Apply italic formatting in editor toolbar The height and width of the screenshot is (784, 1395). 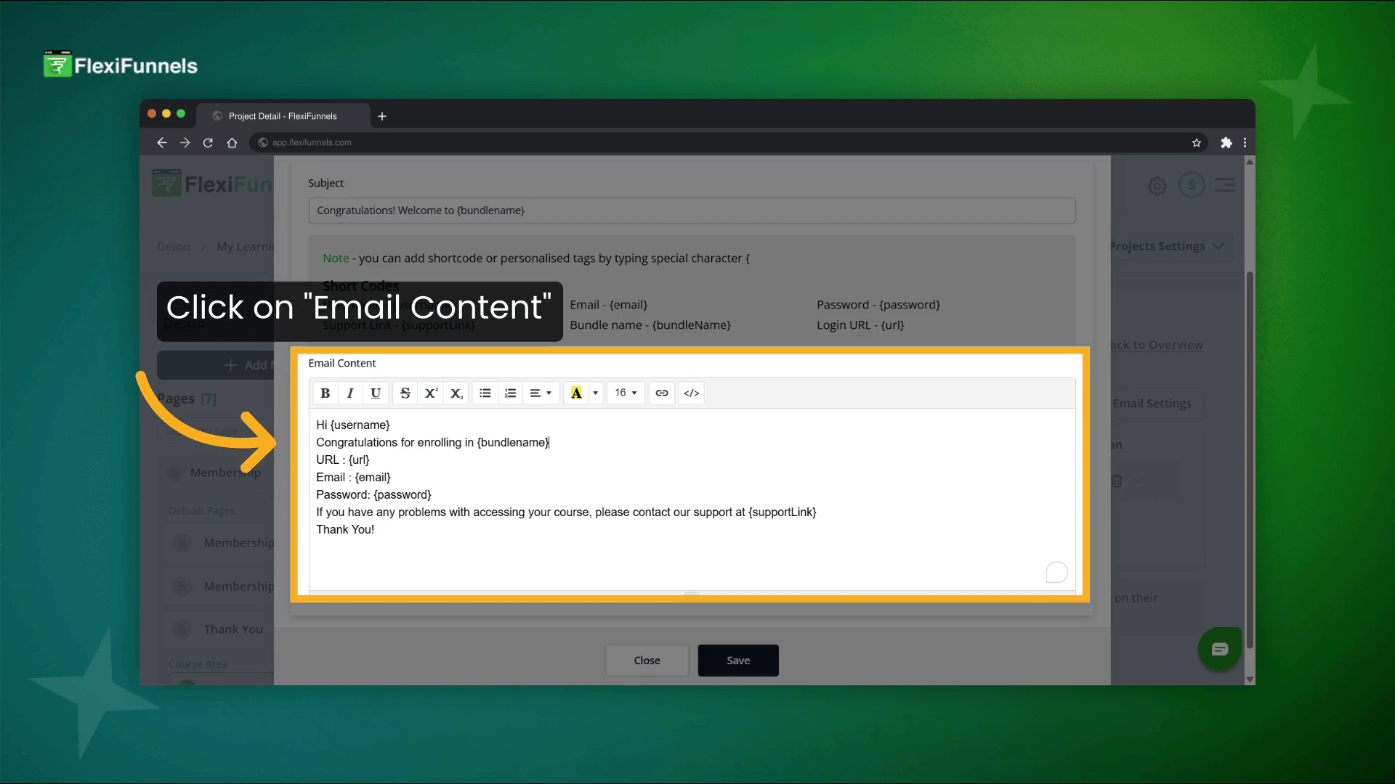(x=350, y=393)
